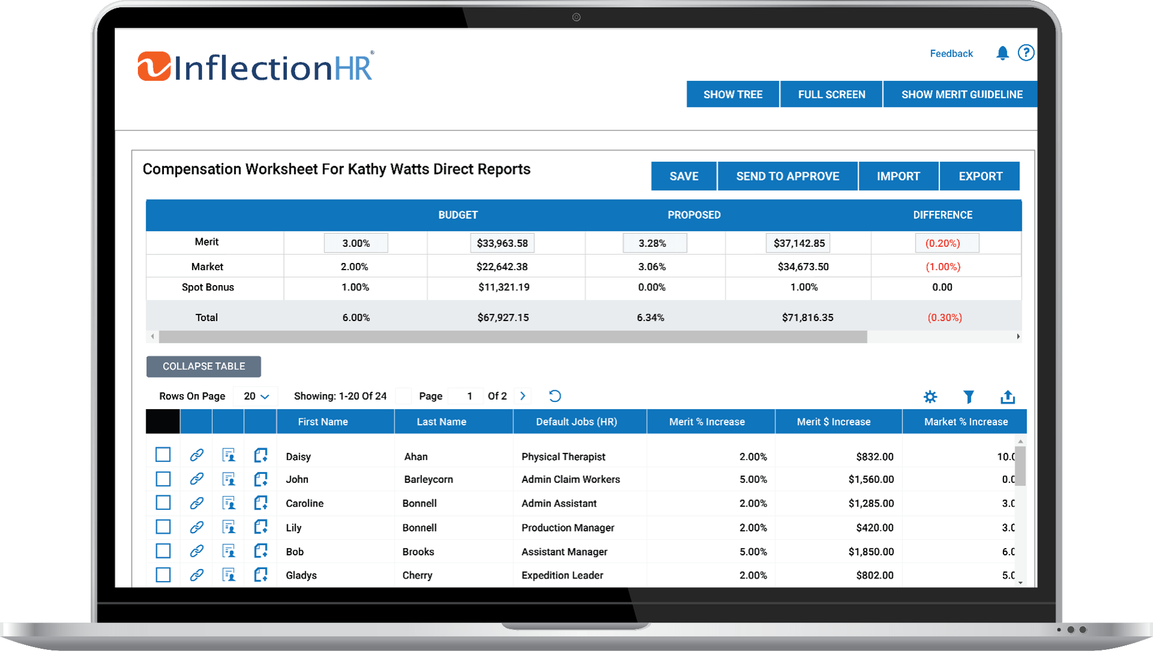Click the help question mark icon
This screenshot has height=651, width=1153.
coord(1027,53)
